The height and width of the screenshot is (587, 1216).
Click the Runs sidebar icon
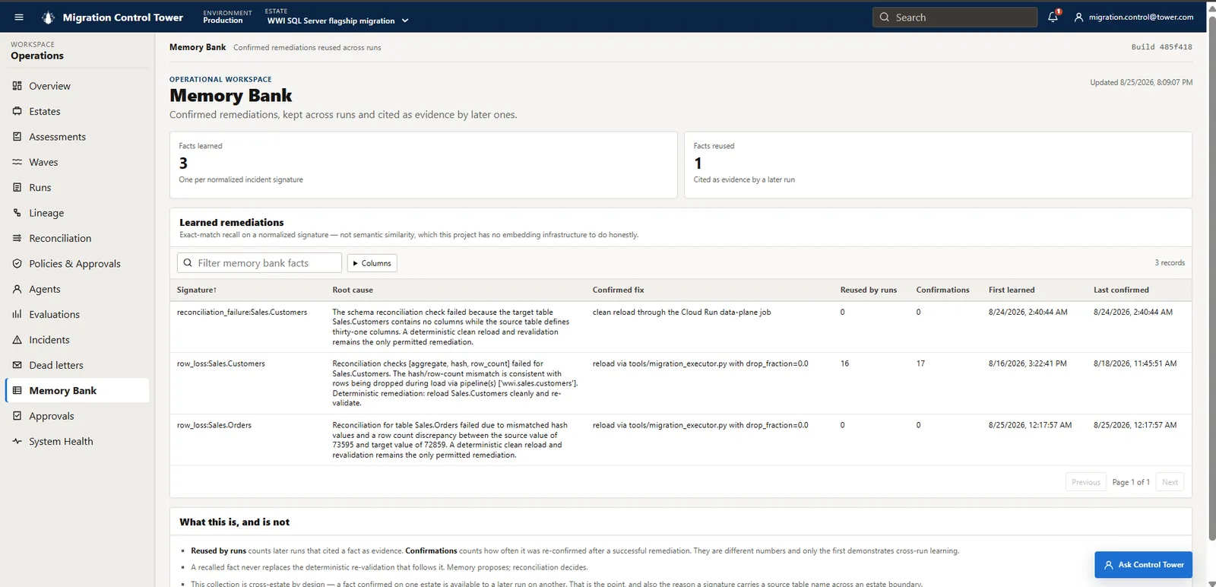pyautogui.click(x=17, y=187)
